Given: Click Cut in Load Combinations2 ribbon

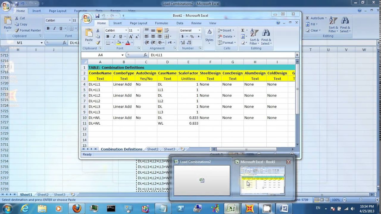Looking at the screenshot, I should [x=20, y=18].
